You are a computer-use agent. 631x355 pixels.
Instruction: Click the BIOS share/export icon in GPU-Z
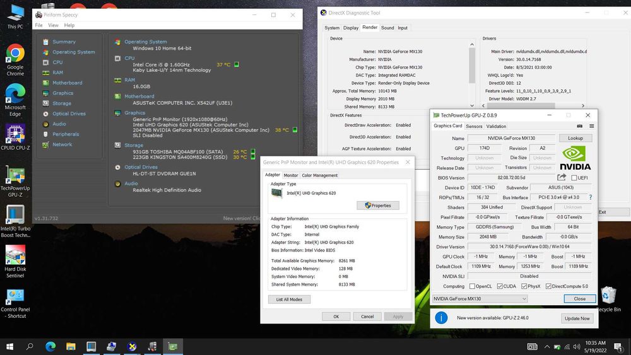[x=562, y=177]
